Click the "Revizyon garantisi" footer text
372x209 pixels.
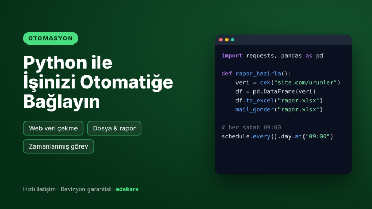86,189
